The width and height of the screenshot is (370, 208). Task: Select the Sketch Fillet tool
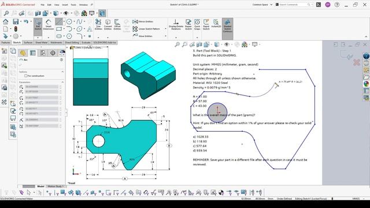click(79, 36)
